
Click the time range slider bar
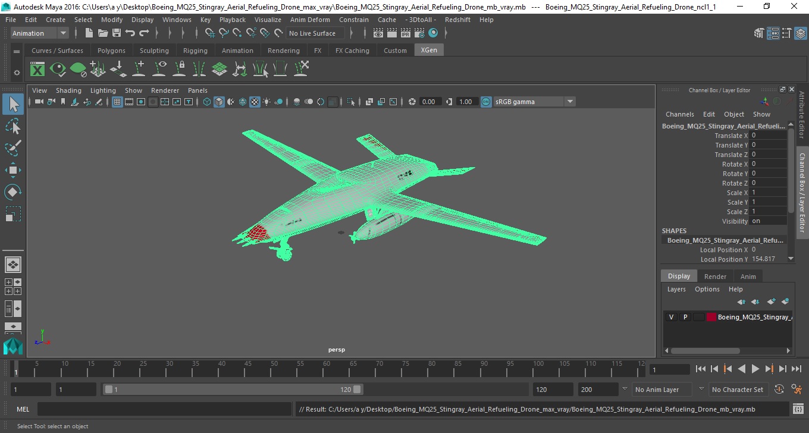click(x=233, y=390)
